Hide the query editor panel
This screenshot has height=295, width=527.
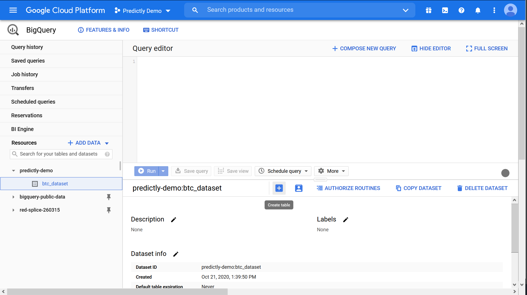tap(431, 48)
